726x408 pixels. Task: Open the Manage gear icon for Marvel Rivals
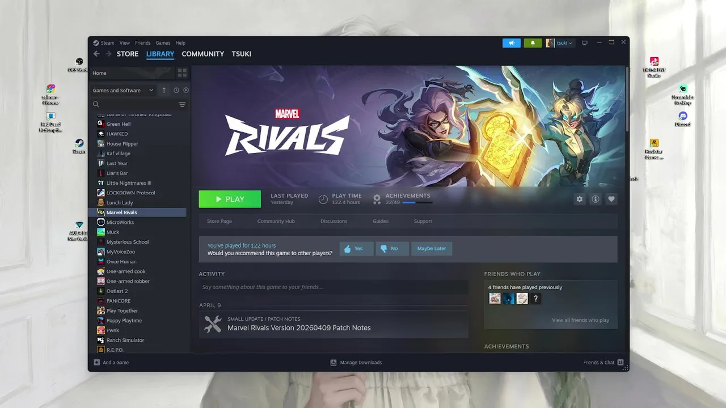point(580,199)
